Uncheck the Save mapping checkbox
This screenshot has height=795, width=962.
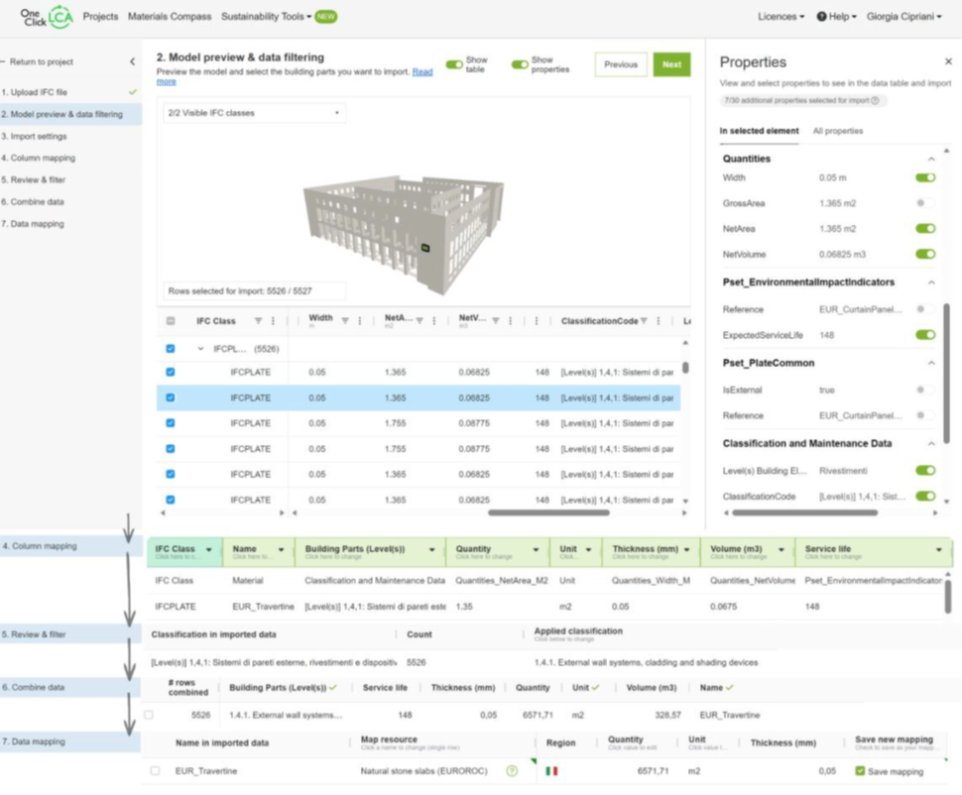pyautogui.click(x=860, y=771)
